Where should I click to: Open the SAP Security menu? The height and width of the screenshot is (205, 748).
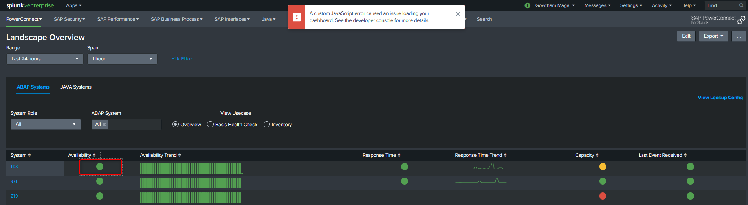pos(69,19)
